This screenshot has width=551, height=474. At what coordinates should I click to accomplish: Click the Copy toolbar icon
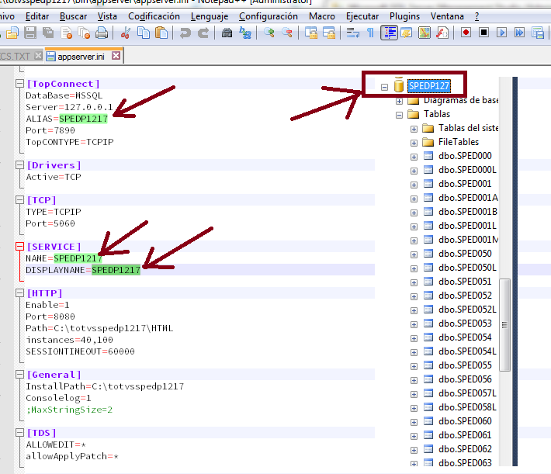144,33
